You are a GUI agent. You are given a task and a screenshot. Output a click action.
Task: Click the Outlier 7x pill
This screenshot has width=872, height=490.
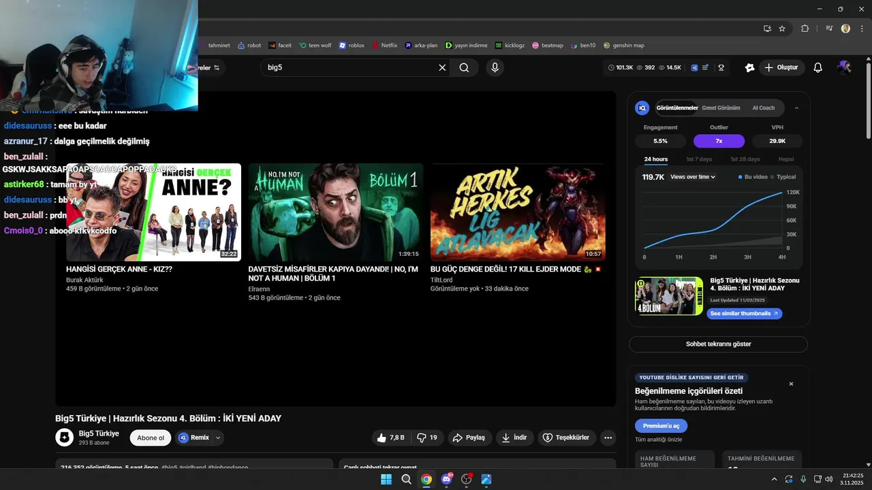coord(719,141)
